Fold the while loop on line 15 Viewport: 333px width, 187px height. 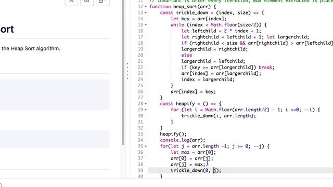point(146,25)
